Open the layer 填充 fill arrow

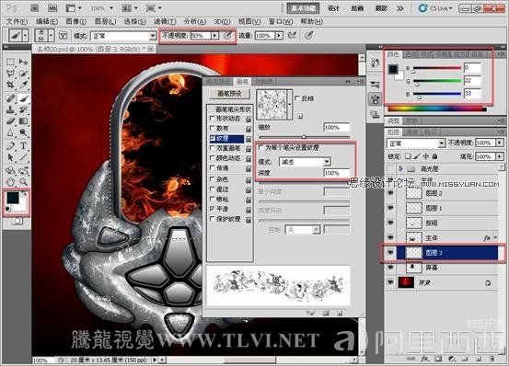500,156
